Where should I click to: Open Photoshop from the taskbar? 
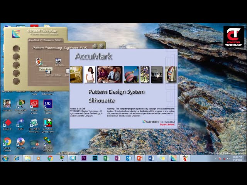[95, 158]
